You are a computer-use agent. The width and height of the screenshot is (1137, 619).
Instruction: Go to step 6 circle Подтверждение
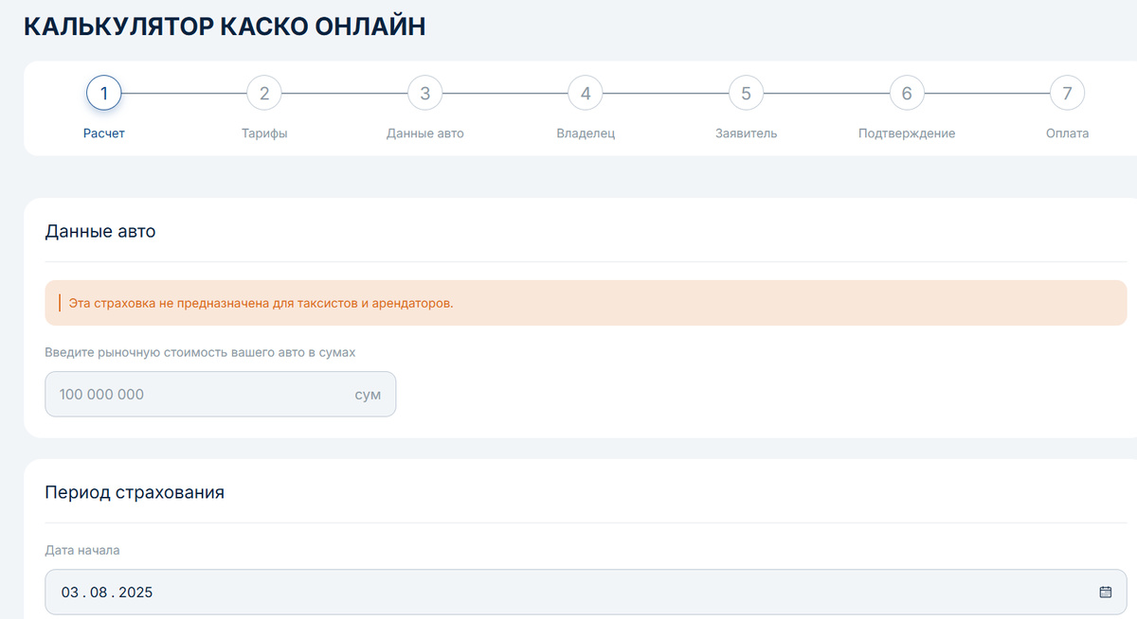pyautogui.click(x=907, y=94)
